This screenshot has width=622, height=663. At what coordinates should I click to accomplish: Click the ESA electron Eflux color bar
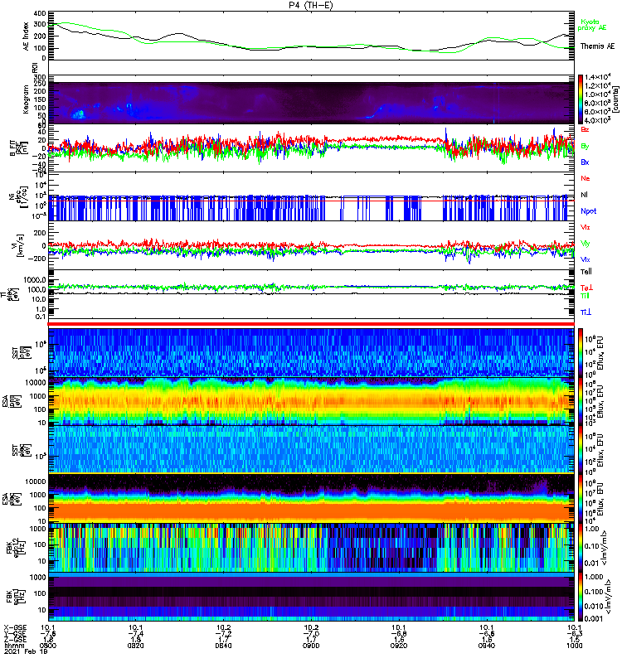[581, 498]
